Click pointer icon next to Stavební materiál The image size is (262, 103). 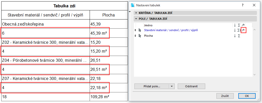click(140, 30)
